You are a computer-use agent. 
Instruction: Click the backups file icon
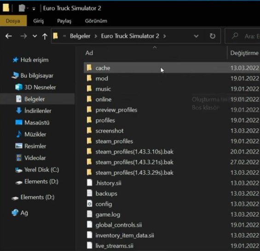tap(90, 194)
